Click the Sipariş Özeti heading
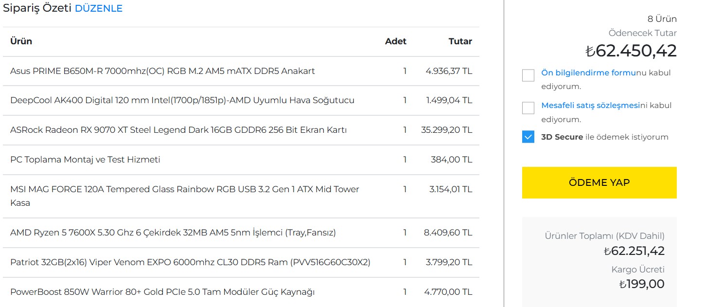The image size is (704, 307). [x=37, y=8]
